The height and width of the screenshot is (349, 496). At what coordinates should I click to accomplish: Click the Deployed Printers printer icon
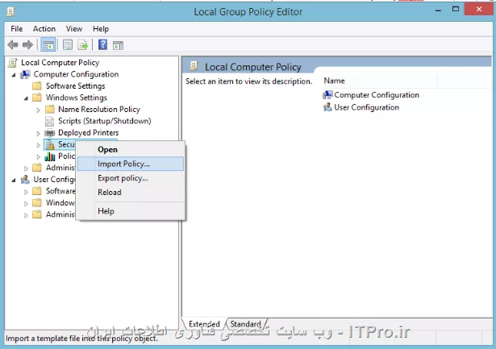[50, 133]
